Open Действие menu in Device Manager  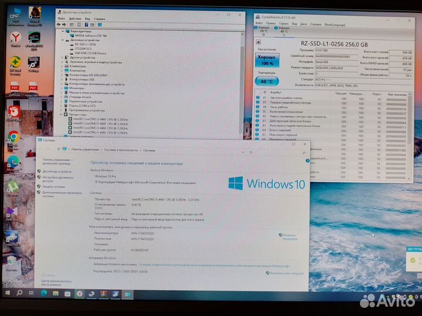(x=75, y=19)
